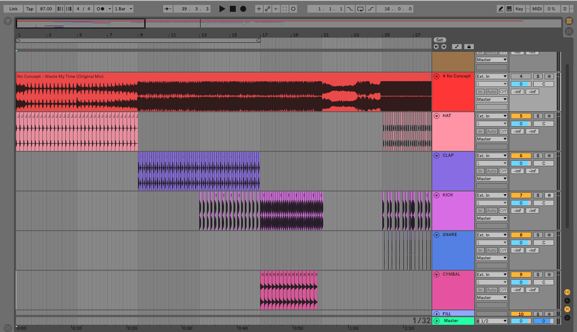Toggle the Loop switch in transport

click(360, 9)
